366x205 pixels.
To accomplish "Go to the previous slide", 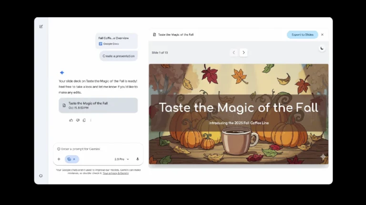I will (234, 53).
